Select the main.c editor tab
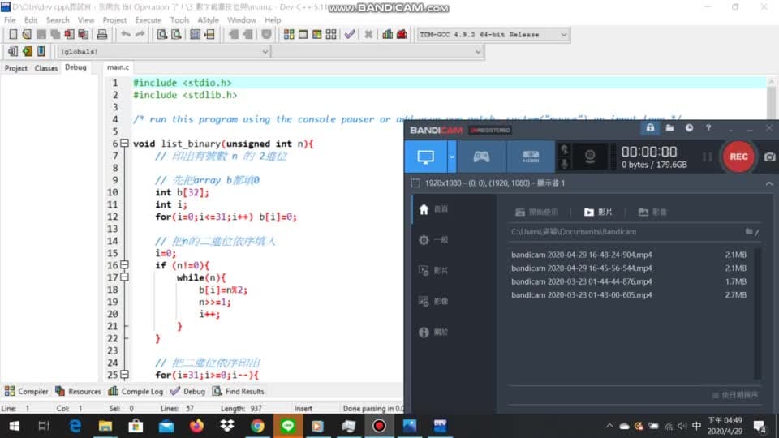Screen dimensions: 779x438 coord(118,67)
